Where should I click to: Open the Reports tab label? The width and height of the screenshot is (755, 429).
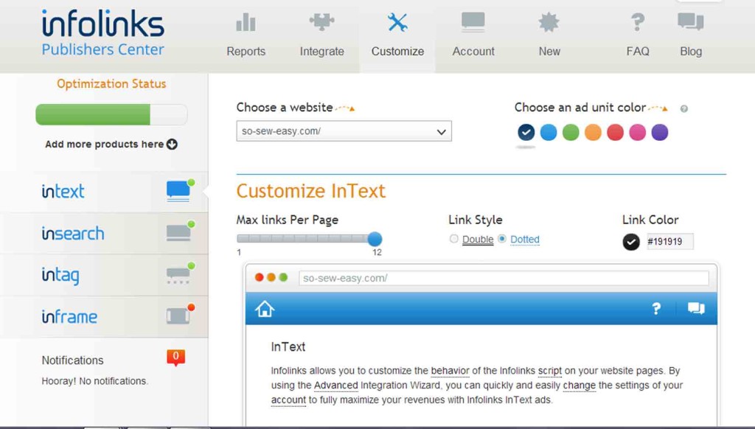(x=246, y=52)
